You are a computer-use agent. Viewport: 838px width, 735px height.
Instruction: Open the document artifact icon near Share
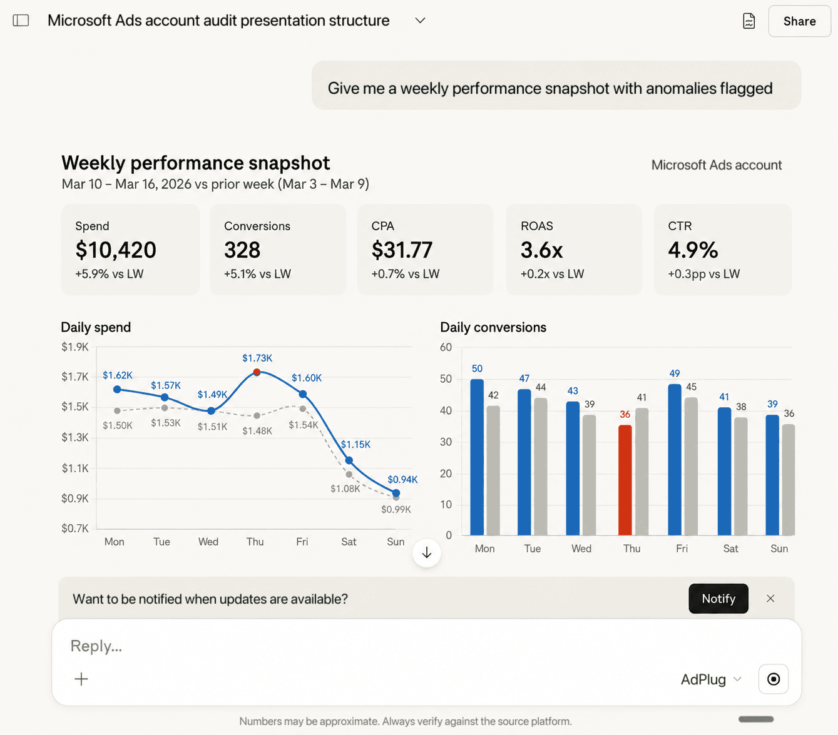coord(749,21)
